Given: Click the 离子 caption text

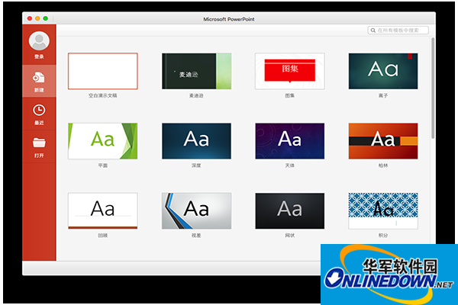Looking at the screenshot, I should point(383,95).
